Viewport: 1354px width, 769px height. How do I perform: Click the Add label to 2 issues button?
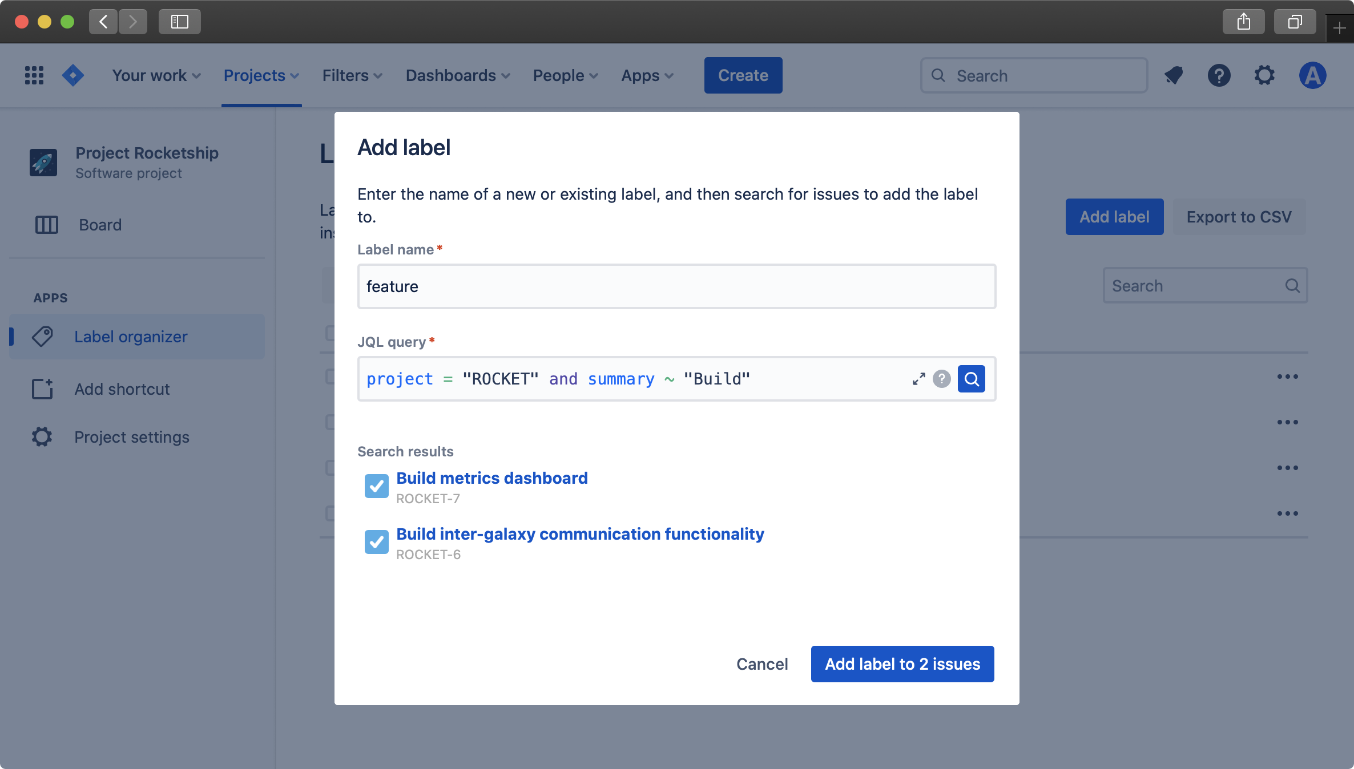[902, 664]
